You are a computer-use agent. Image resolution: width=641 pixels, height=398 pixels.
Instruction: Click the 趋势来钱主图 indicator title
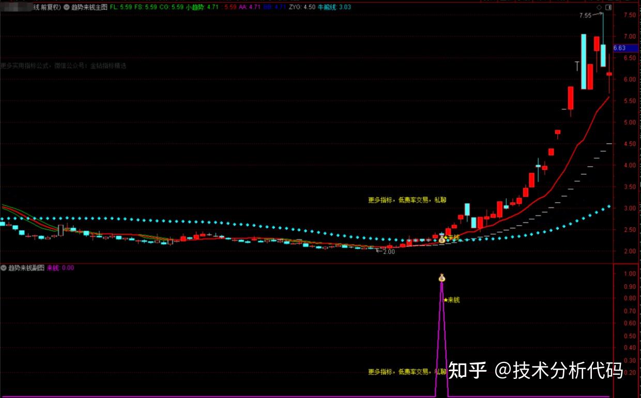[89, 7]
